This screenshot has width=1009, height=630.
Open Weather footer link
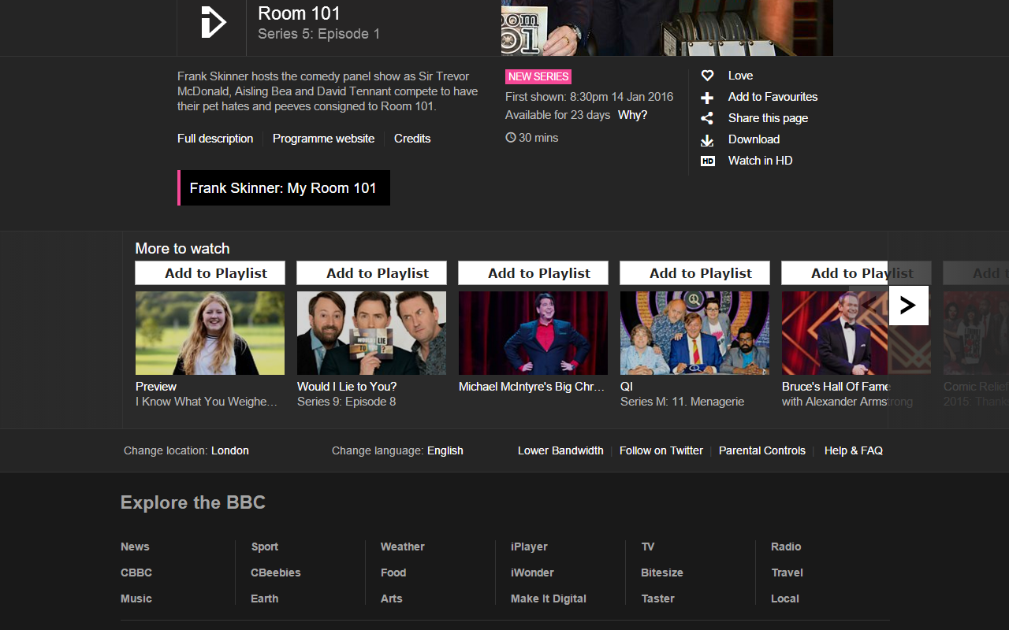[403, 547]
